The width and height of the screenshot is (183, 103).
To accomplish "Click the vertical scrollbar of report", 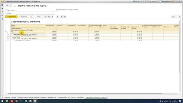I will tap(180, 47).
